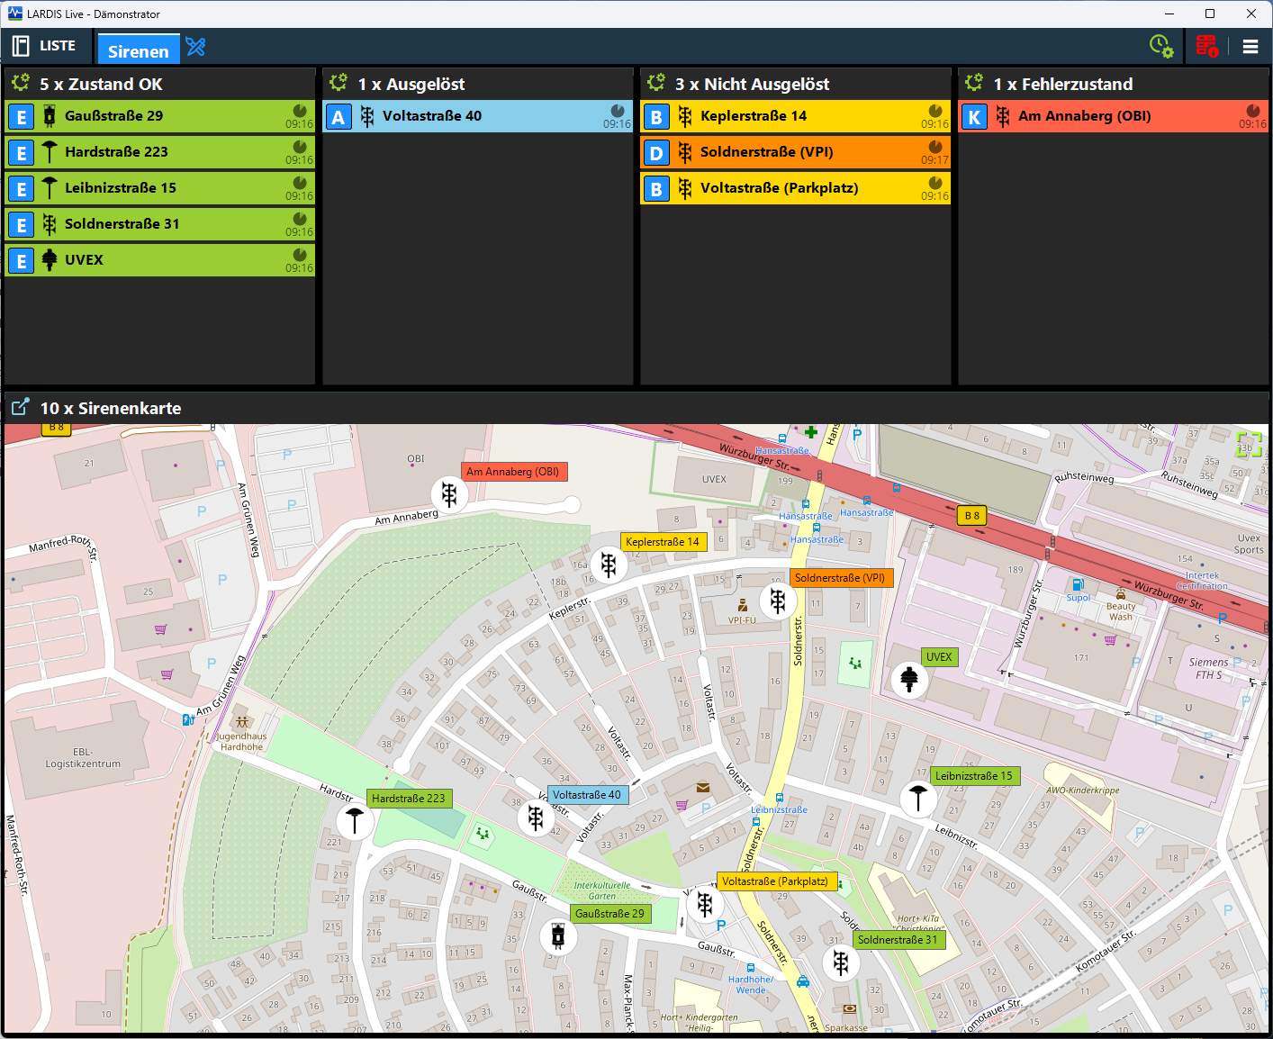Click the Leibnizstraße 15 map siren icon
This screenshot has height=1039, width=1273.
(918, 798)
